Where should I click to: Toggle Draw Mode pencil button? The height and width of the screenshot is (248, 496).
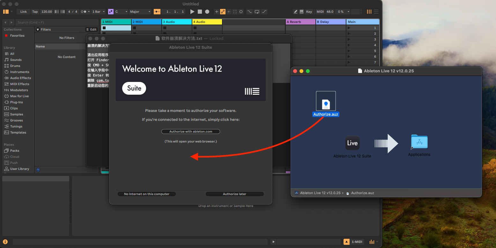pyautogui.click(x=295, y=11)
